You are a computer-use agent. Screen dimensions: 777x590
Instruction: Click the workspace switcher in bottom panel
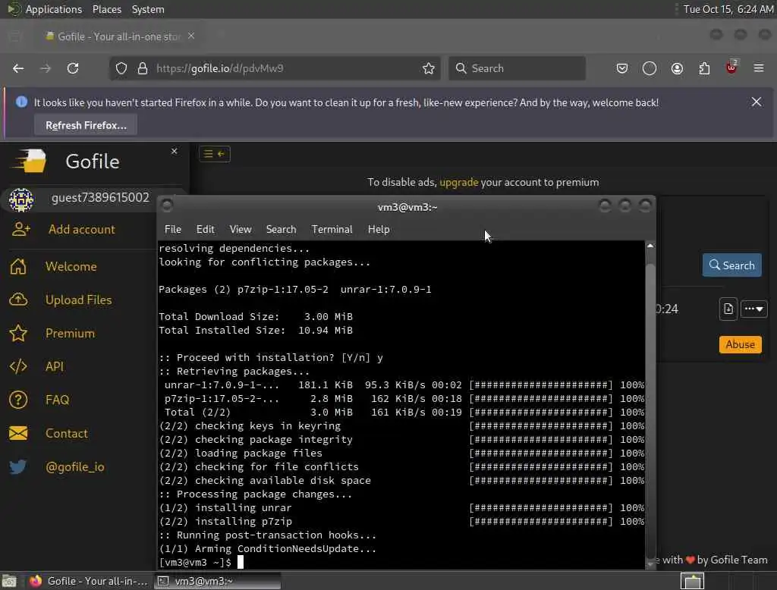[692, 581]
